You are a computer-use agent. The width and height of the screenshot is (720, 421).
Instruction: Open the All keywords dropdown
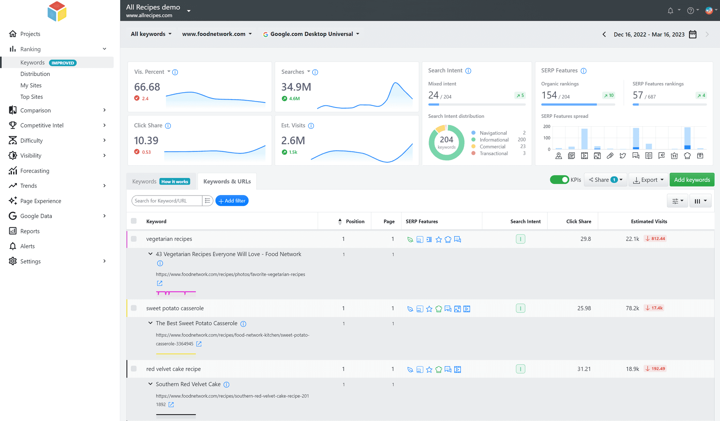(151, 34)
